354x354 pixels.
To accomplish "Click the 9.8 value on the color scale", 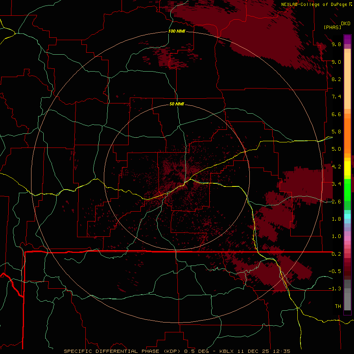I will click(x=336, y=44).
